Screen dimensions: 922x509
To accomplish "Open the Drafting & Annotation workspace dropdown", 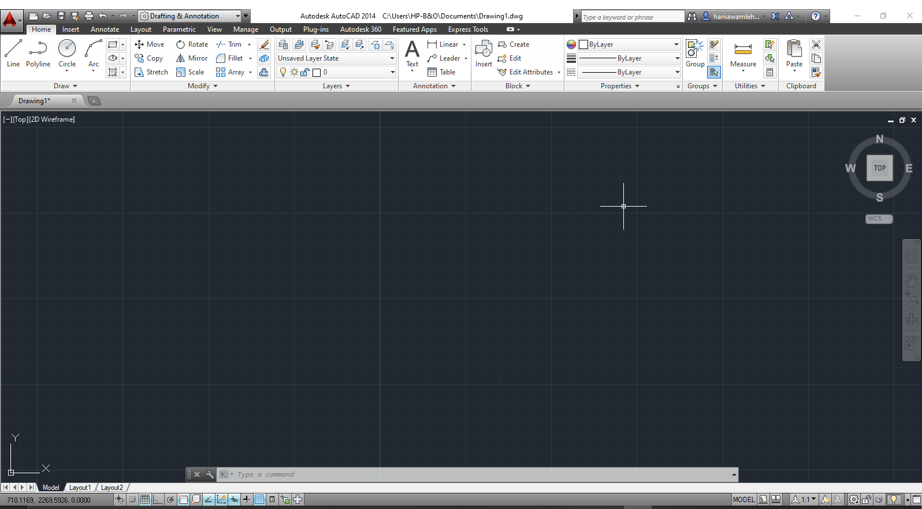I will 189,16.
